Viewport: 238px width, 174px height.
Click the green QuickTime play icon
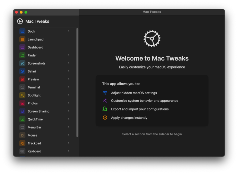pos(22,119)
